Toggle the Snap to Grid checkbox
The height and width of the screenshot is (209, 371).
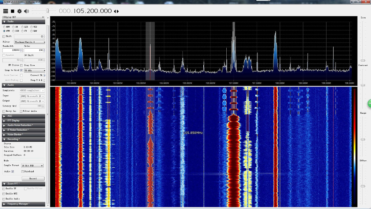pos(21,70)
